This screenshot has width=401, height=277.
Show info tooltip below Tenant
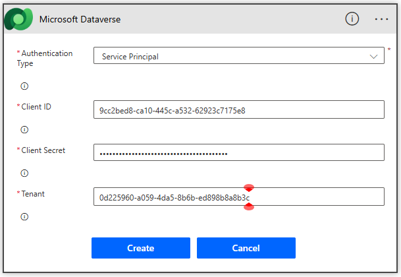pos(24,216)
